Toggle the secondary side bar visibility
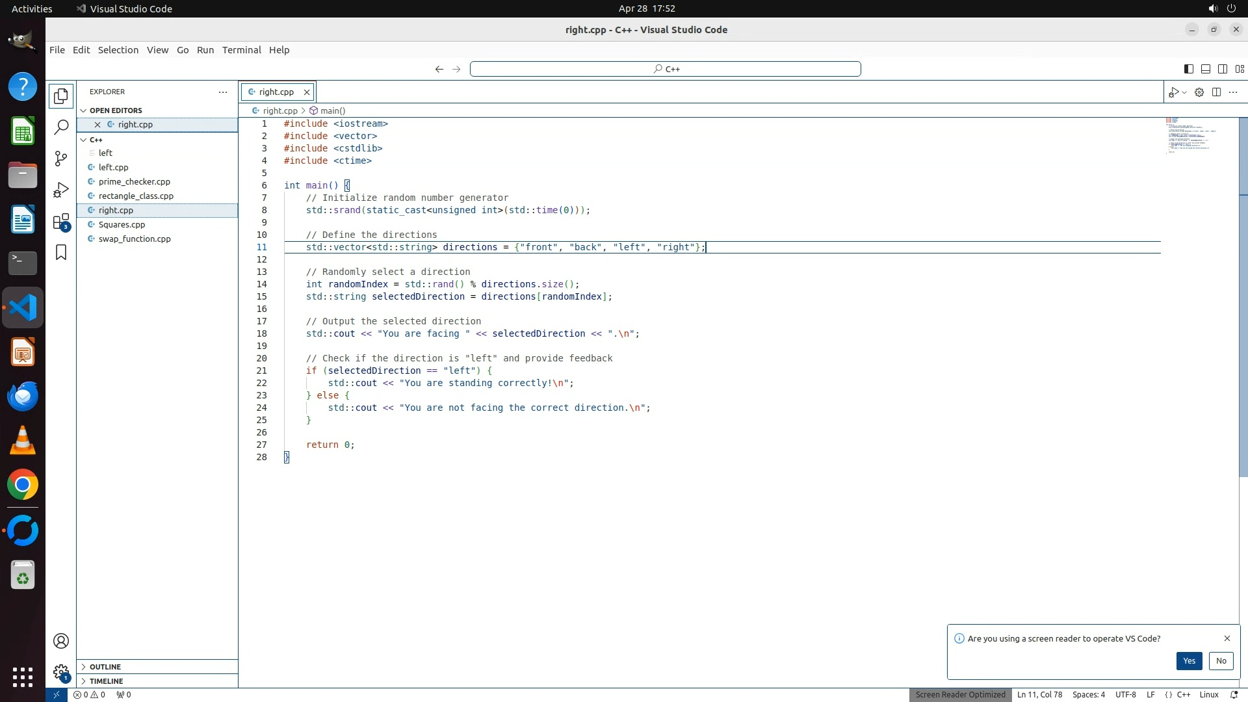This screenshot has width=1248, height=702. tap(1222, 69)
